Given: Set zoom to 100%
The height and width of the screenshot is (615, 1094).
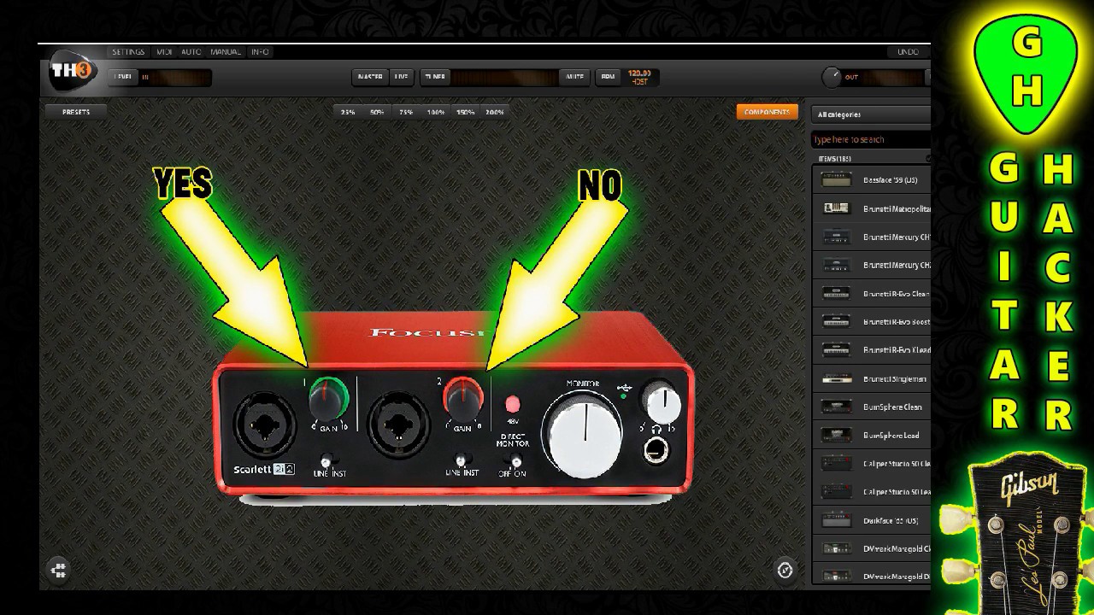Looking at the screenshot, I should 436,112.
